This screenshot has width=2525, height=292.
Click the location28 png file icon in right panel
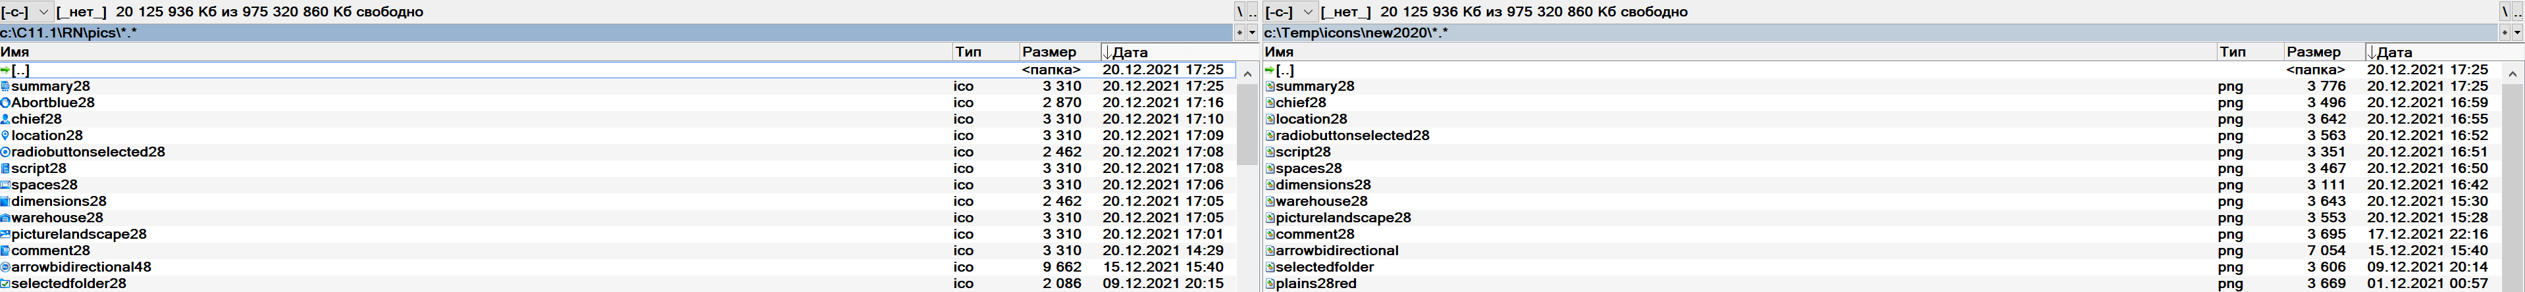point(1269,120)
